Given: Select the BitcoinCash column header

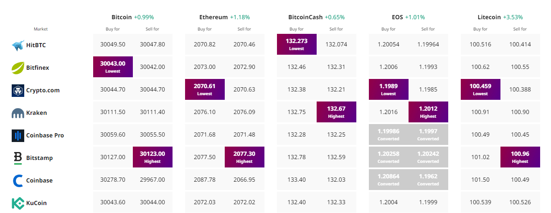Looking at the screenshot, I should 305,17.
